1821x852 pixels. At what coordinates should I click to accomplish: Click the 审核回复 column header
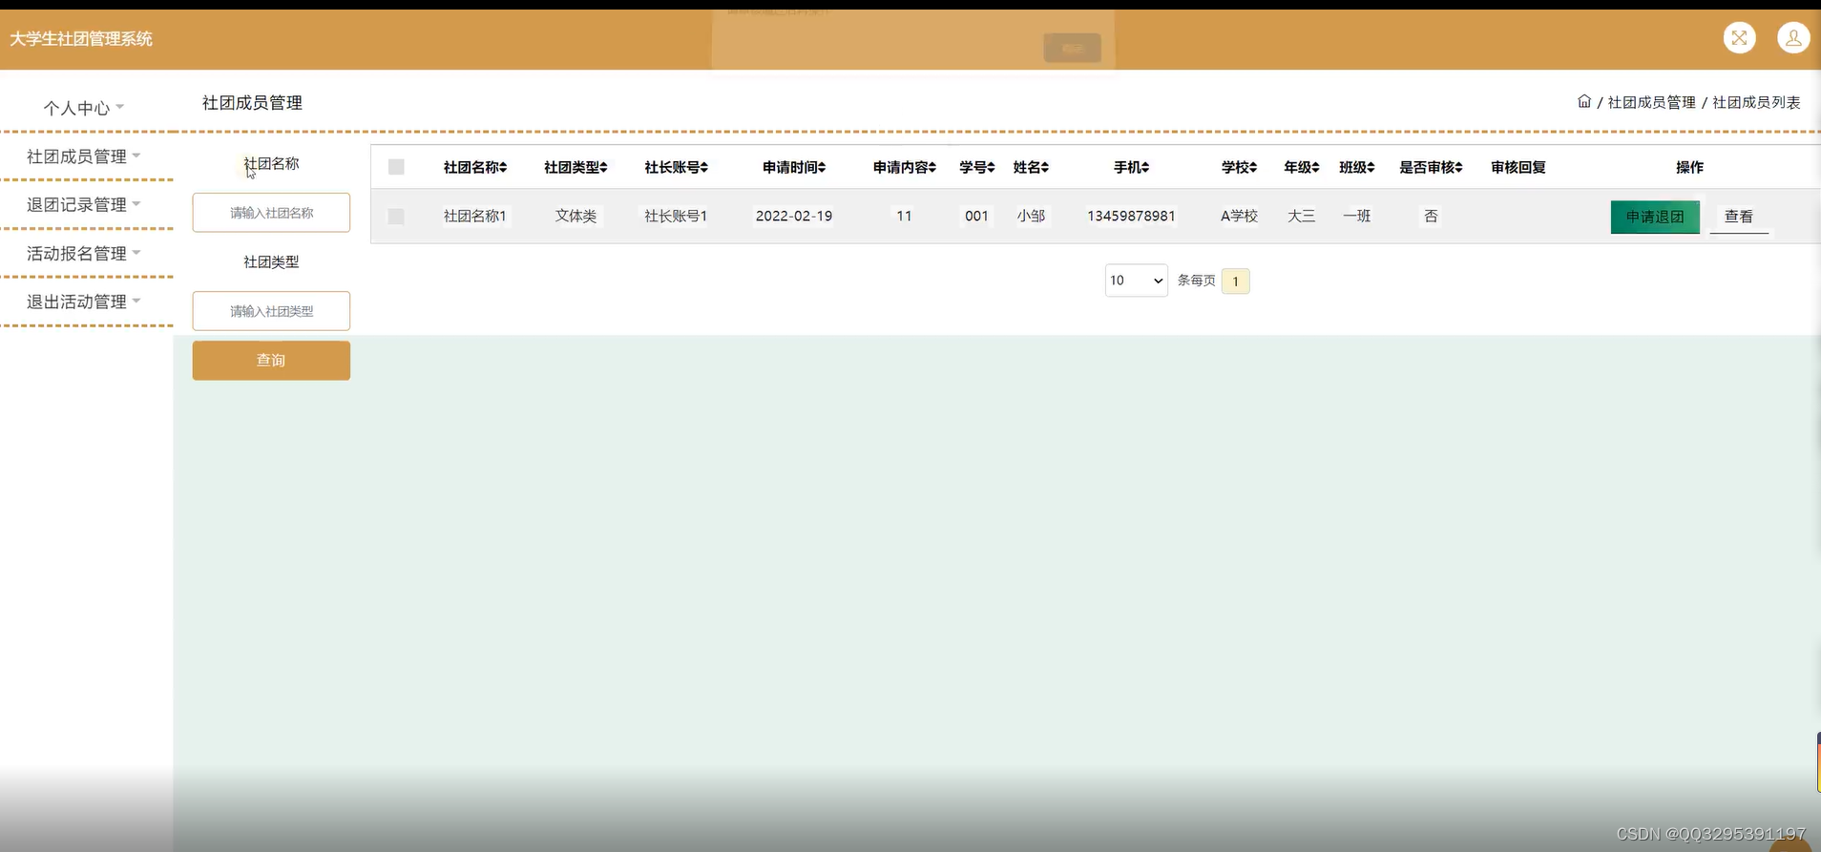(1517, 168)
